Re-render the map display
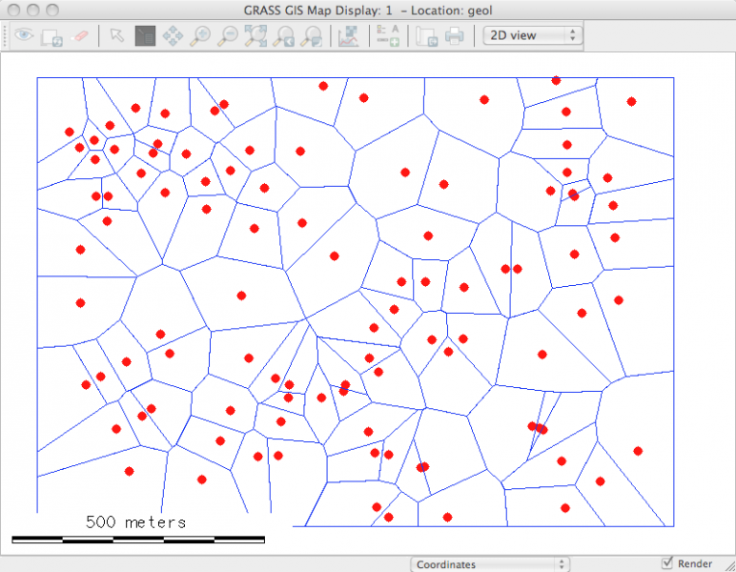The width and height of the screenshot is (736, 572). (x=51, y=36)
